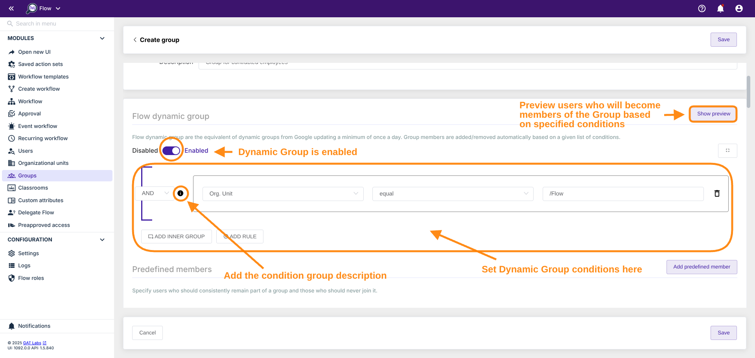The image size is (755, 358).
Task: Open the Org. Unit field dropdown
Action: click(x=283, y=194)
